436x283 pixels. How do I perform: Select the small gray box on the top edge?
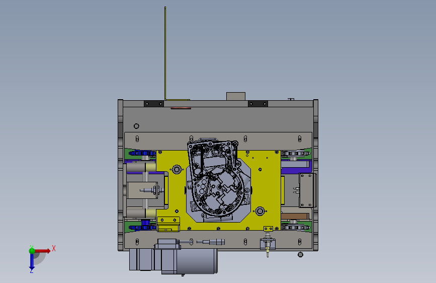[x=236, y=96]
